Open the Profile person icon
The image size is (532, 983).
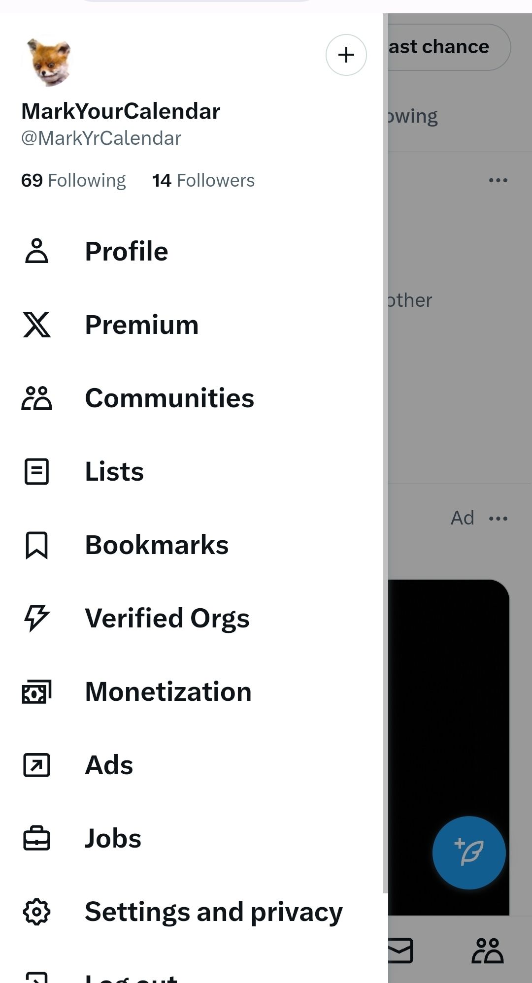37,251
